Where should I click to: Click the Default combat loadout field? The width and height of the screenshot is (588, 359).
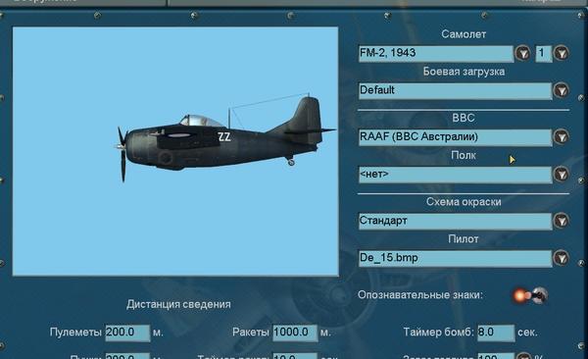pyautogui.click(x=456, y=91)
